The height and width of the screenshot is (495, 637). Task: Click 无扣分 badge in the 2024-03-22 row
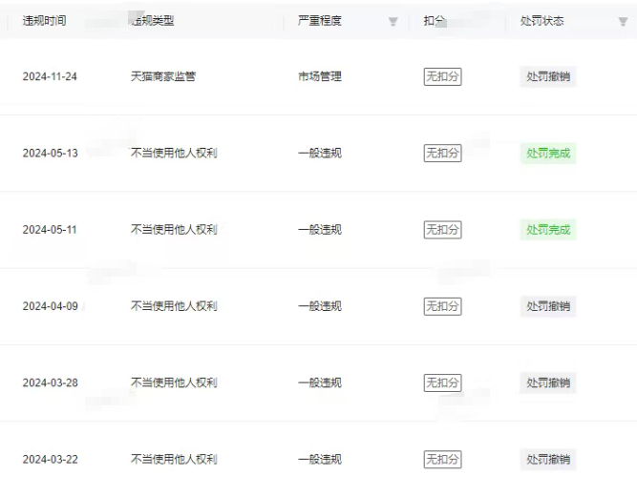pos(442,460)
